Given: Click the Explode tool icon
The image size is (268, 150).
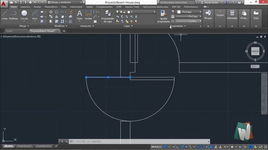Looking at the screenshot, I should (x=71, y=17).
